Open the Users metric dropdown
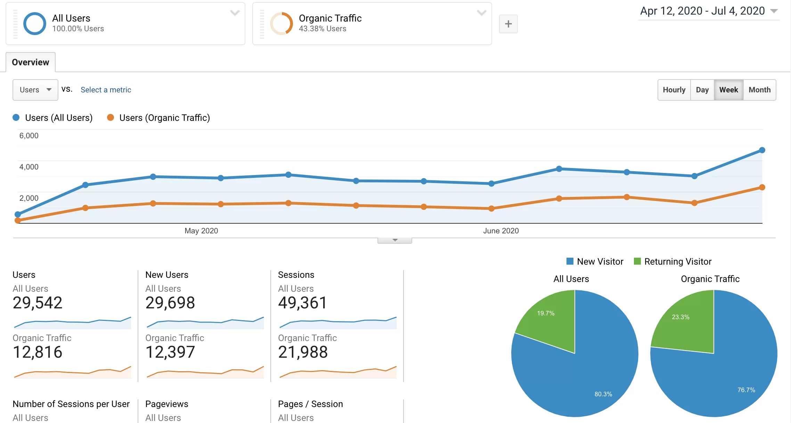The height and width of the screenshot is (423, 791). pyautogui.click(x=35, y=90)
